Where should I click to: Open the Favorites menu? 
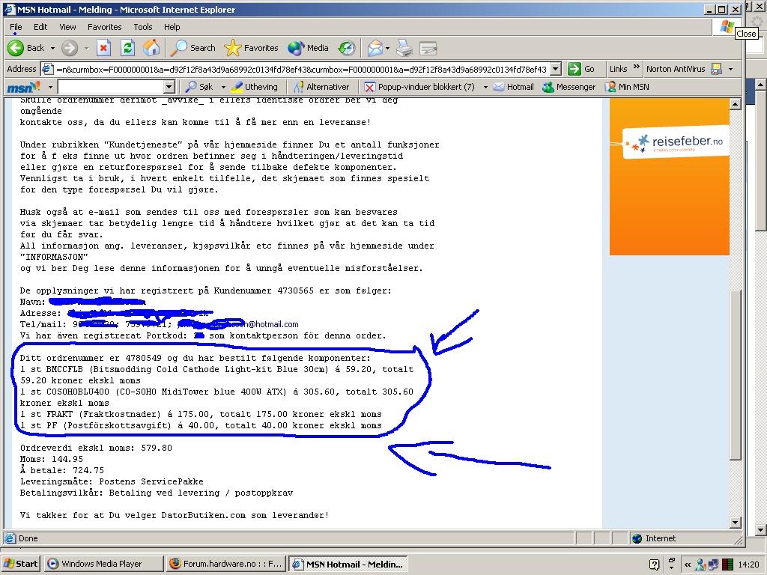pyautogui.click(x=104, y=27)
